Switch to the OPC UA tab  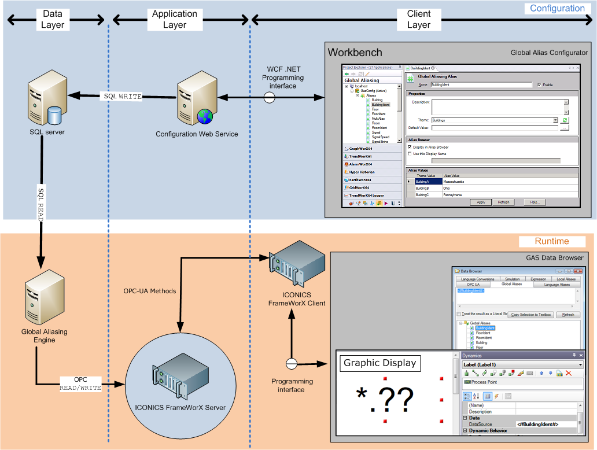click(x=473, y=284)
